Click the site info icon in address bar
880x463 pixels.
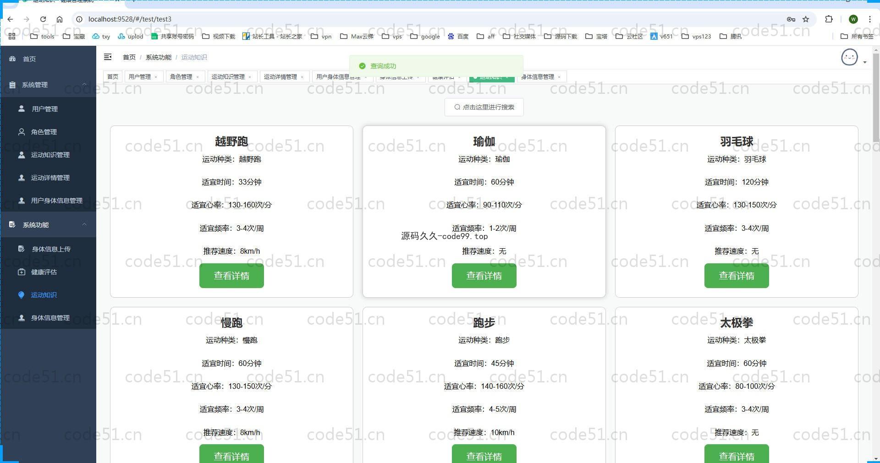[x=79, y=19]
